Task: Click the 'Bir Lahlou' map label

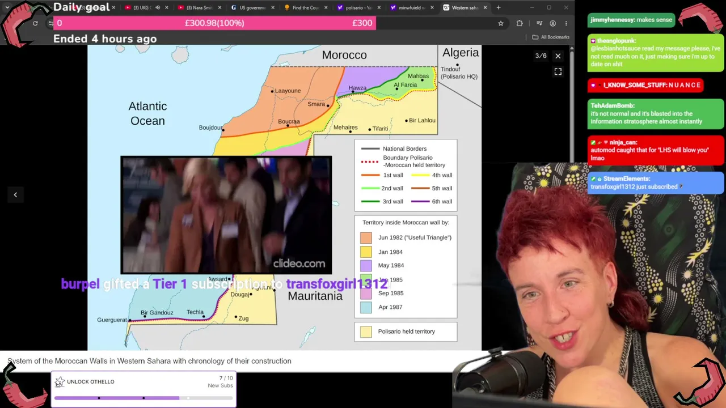Action: 422,120
